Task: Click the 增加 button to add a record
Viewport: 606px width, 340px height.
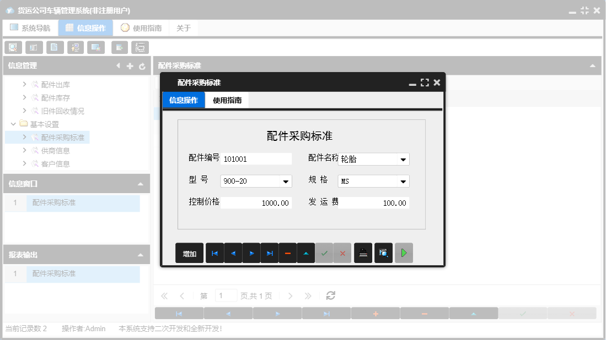Action: point(189,253)
